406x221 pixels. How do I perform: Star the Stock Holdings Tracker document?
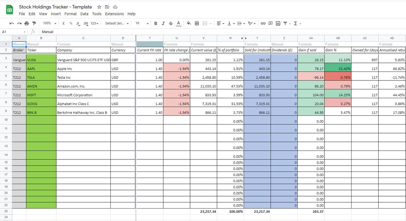click(99, 7)
